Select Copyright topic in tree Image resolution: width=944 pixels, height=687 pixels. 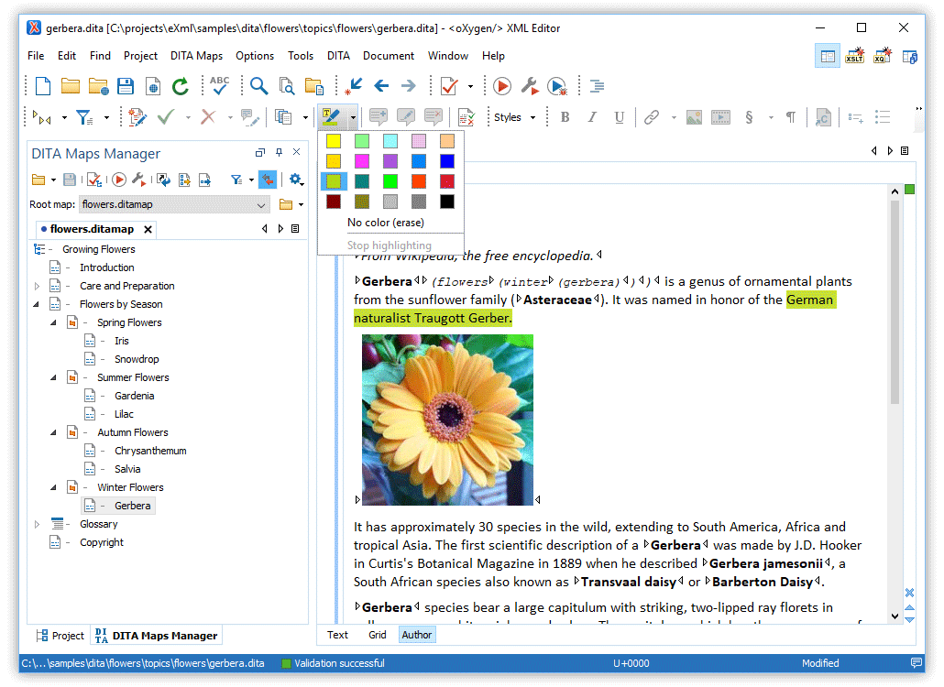point(101,542)
